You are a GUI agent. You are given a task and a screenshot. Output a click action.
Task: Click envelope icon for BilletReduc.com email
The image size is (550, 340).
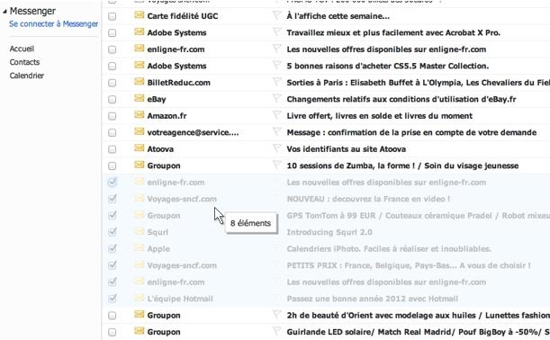click(140, 82)
